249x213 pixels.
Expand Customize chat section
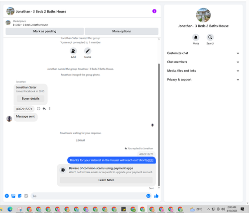203,53
